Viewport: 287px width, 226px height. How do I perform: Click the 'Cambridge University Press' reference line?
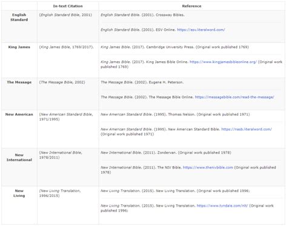(x=174, y=47)
